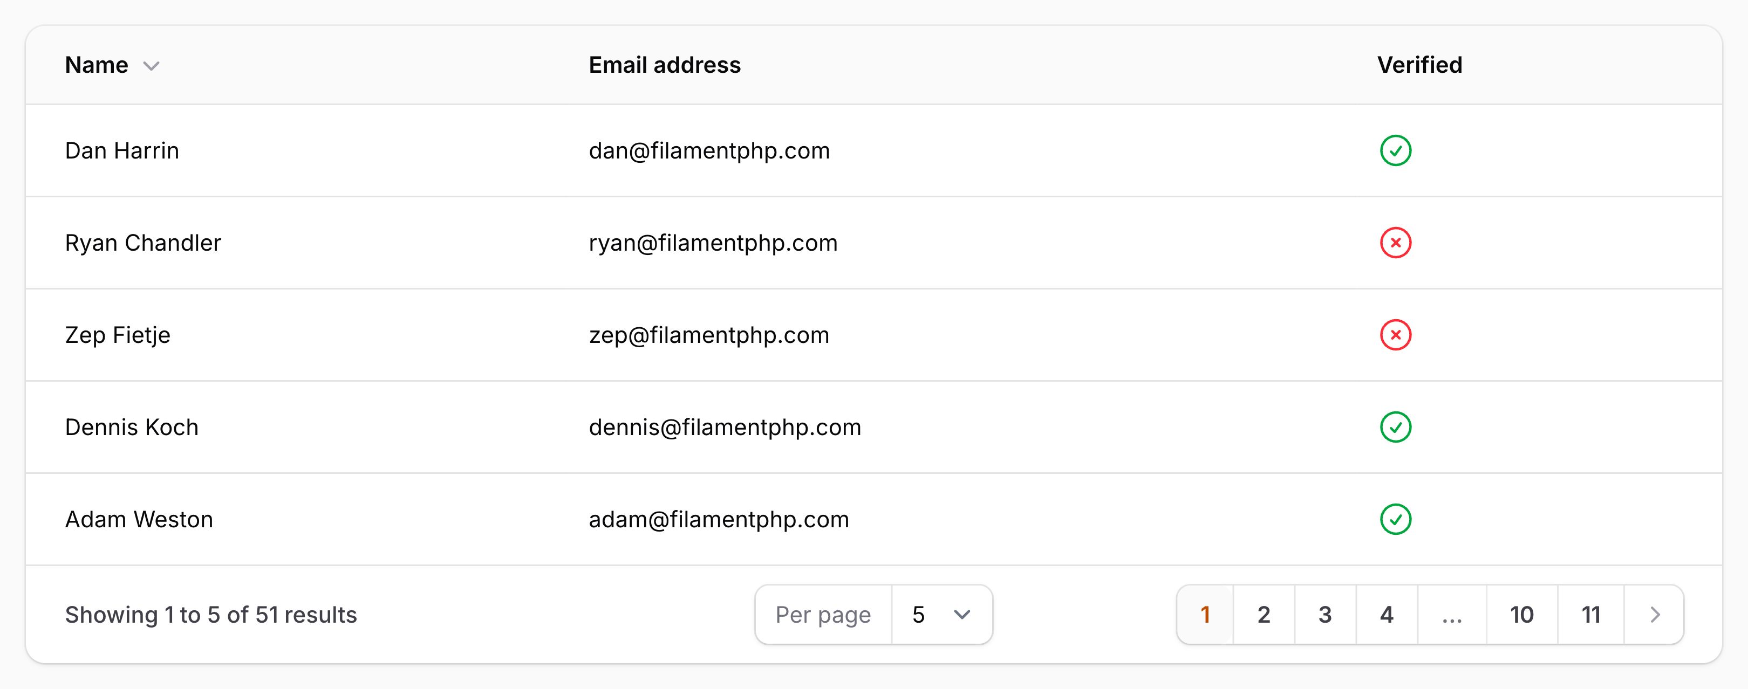Image resolution: width=1748 pixels, height=689 pixels.
Task: Go to next page using arrow icon
Action: (1654, 615)
